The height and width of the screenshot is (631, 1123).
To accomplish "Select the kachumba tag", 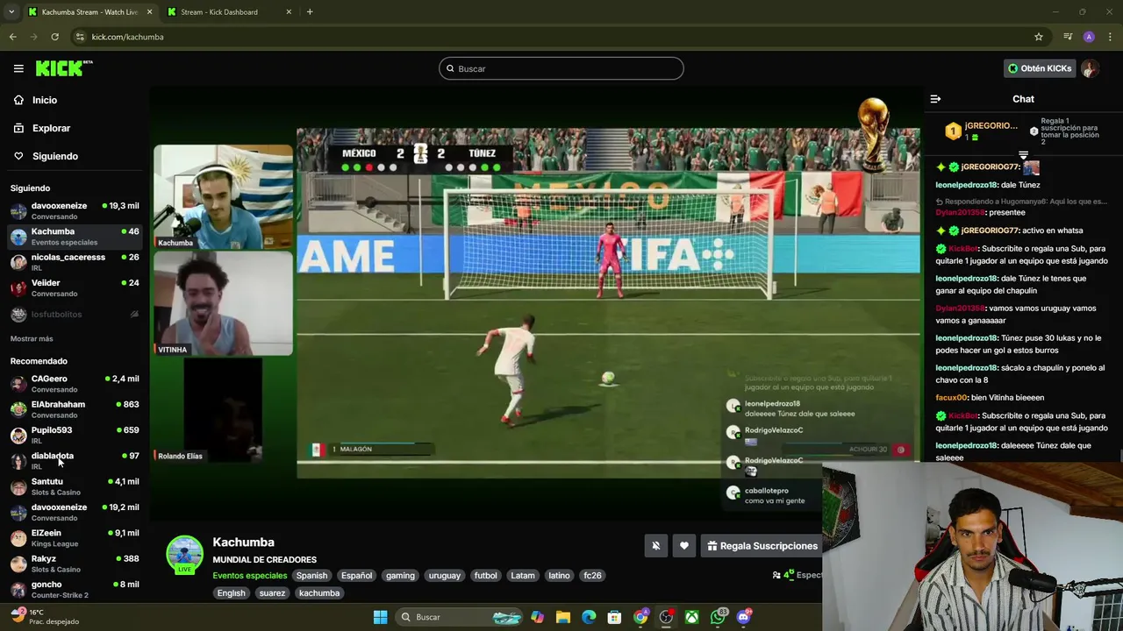I will [x=319, y=593].
